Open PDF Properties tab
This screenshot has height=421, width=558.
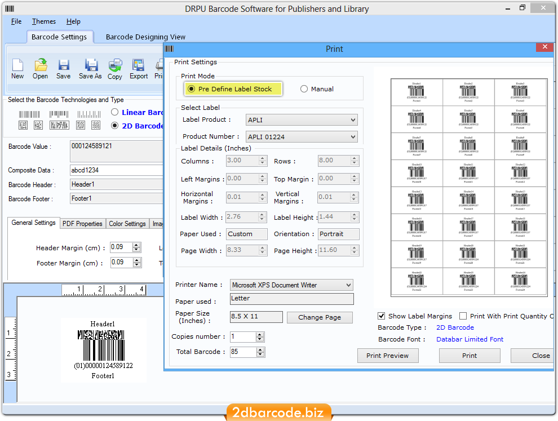point(82,224)
